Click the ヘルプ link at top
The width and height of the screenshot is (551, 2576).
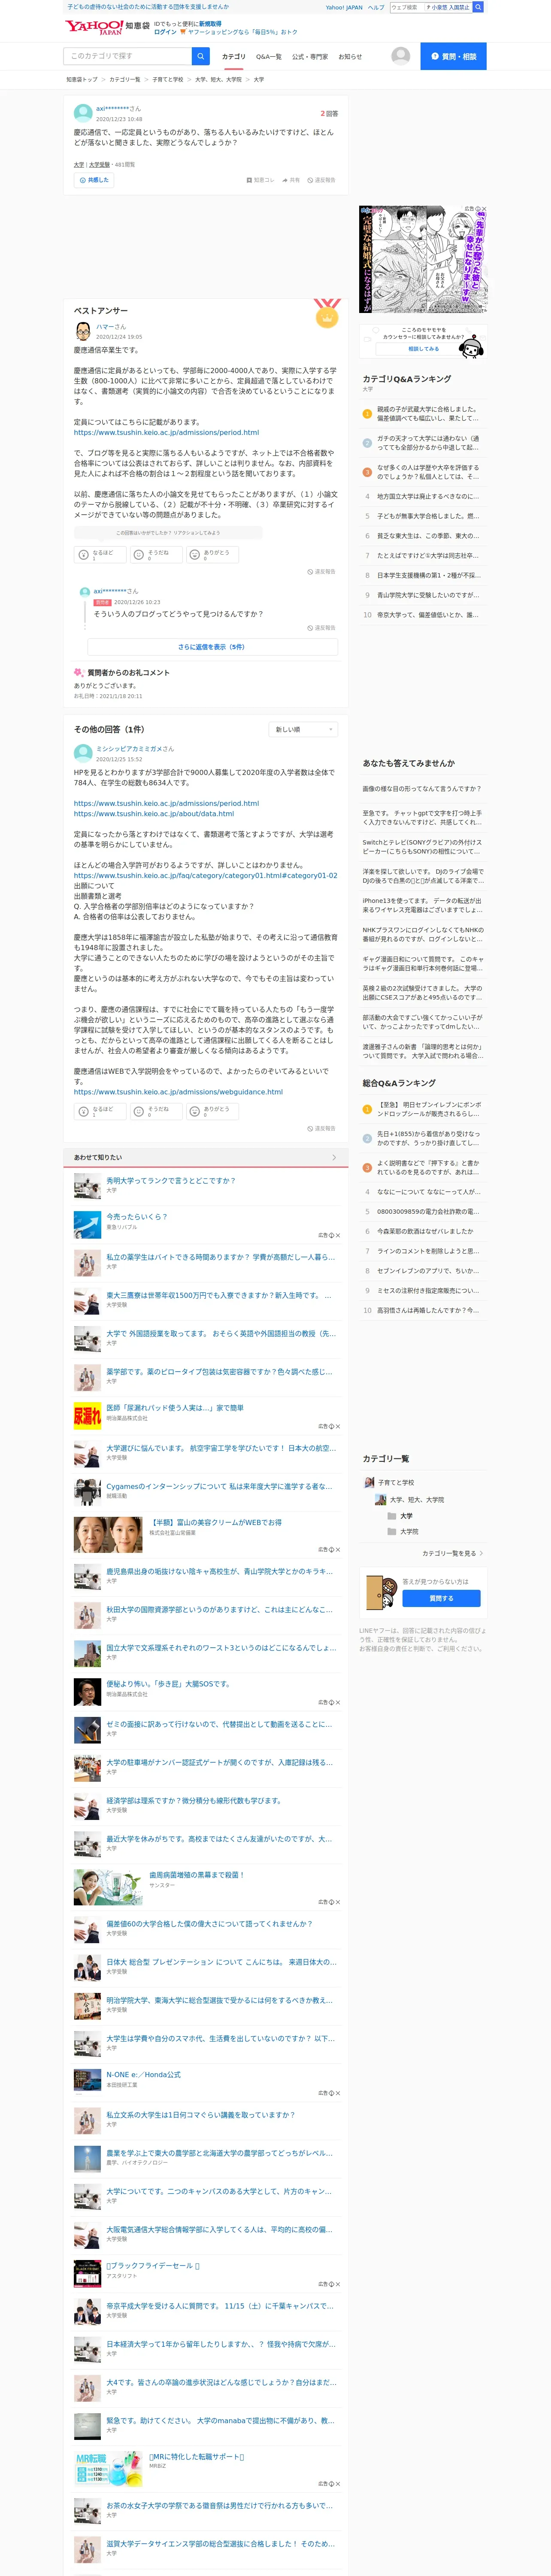pyautogui.click(x=376, y=7)
